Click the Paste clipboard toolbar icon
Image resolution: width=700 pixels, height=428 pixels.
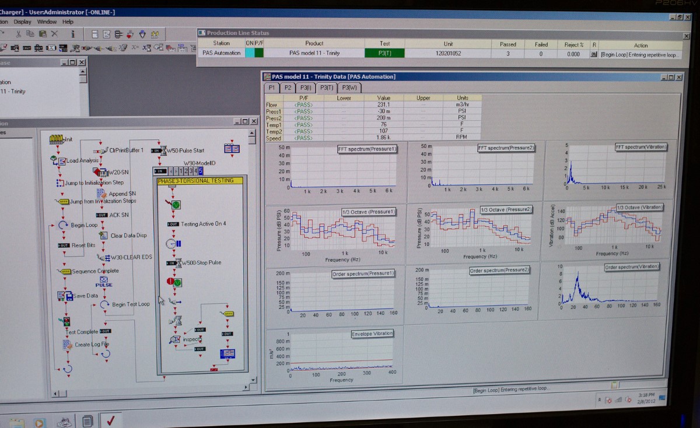pos(42,34)
